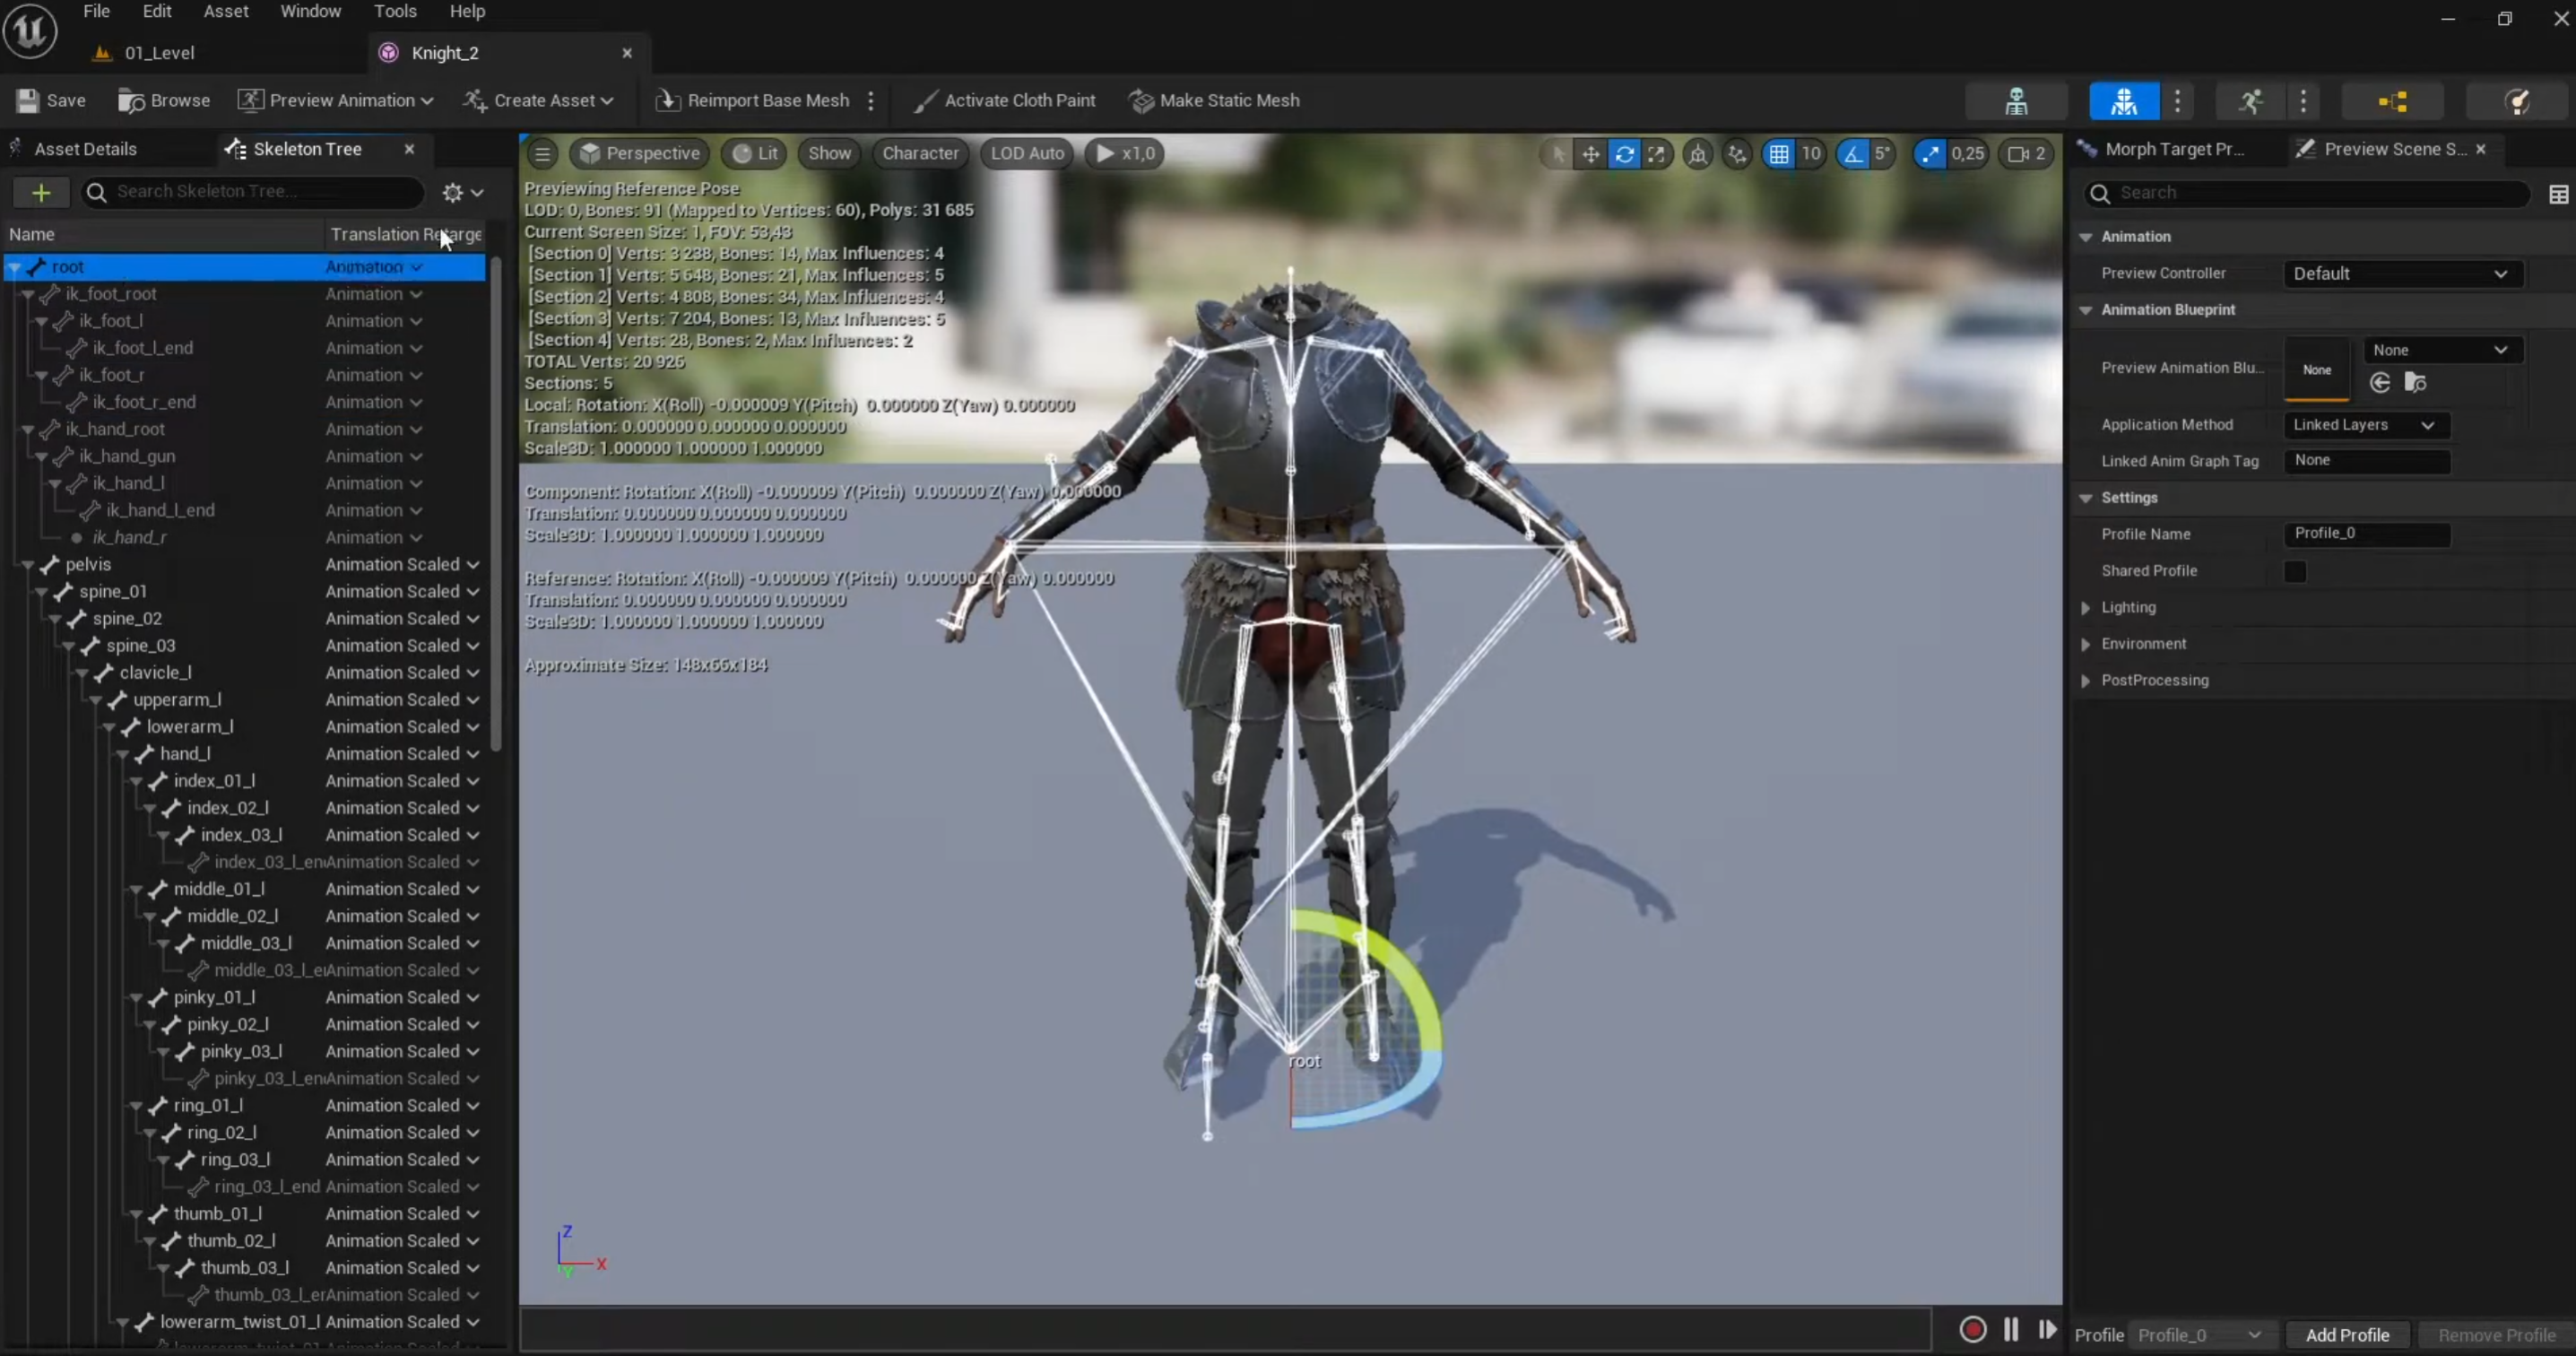Image resolution: width=2576 pixels, height=1356 pixels.
Task: Click the coordinate system cube icon
Action: pyautogui.click(x=1698, y=154)
